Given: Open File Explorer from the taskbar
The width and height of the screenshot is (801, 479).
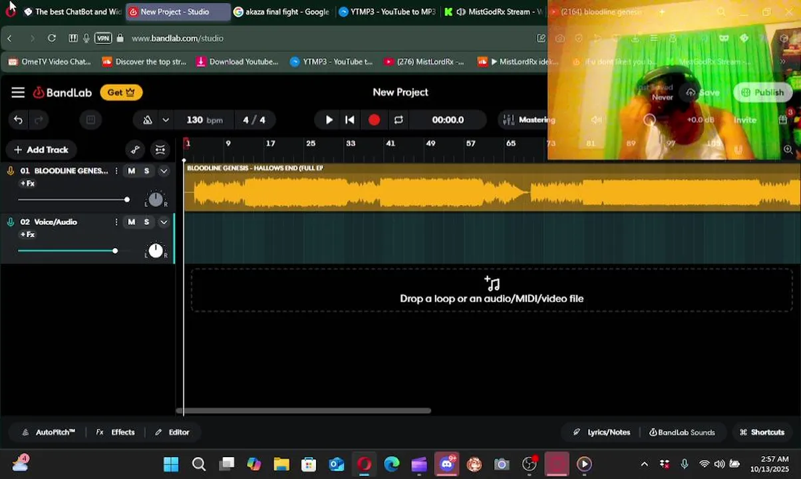Looking at the screenshot, I should (281, 464).
